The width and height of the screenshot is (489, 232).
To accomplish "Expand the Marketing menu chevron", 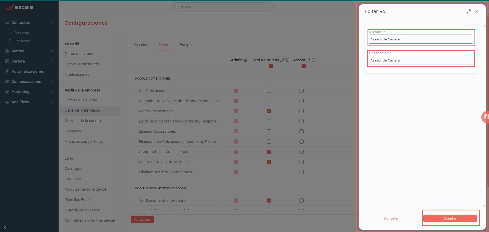I will tap(52, 92).
